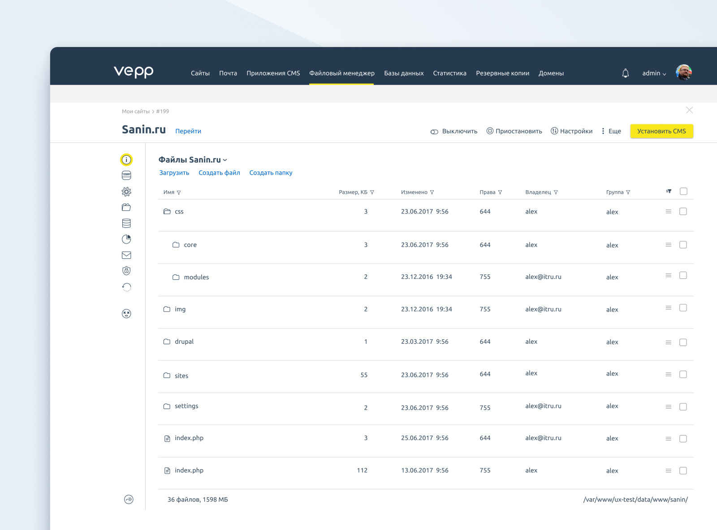Tick the checkbox on the modules row
The height and width of the screenshot is (530, 717).
[683, 276]
